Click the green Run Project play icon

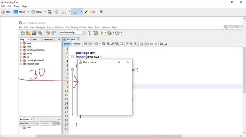(102, 33)
